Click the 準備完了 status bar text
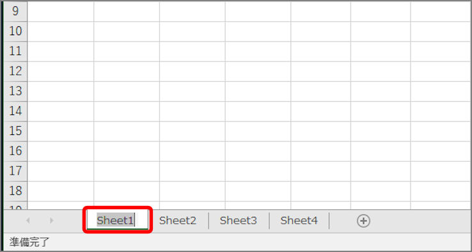 pyautogui.click(x=29, y=242)
